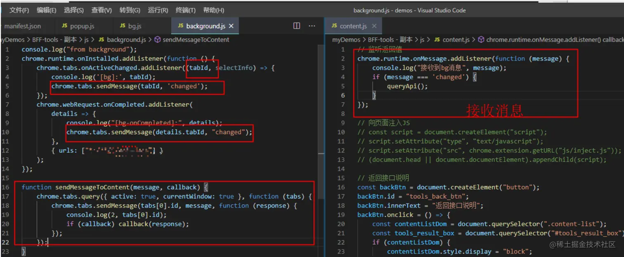Click the symbol icon beside chrome.runtime.onMessage breadcrumb
The height and width of the screenshot is (257, 624).
point(481,40)
